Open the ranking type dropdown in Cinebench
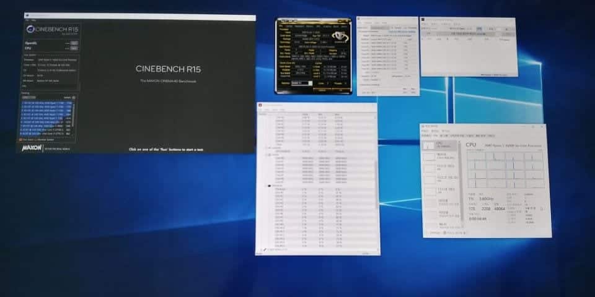 29,97
